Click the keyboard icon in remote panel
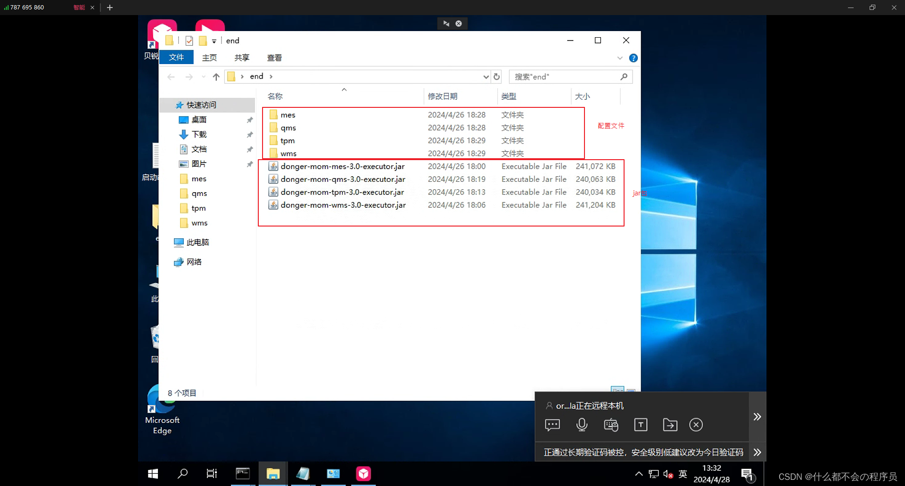Screen dimensions: 905x486 point(611,425)
